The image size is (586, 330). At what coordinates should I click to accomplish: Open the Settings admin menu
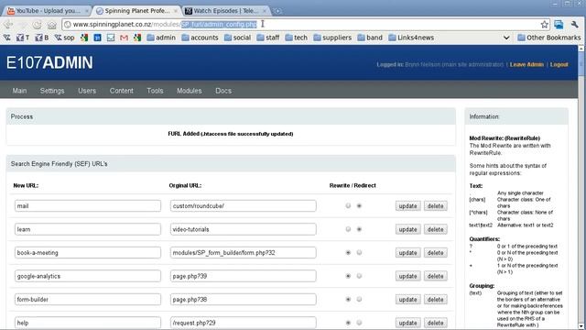[52, 91]
